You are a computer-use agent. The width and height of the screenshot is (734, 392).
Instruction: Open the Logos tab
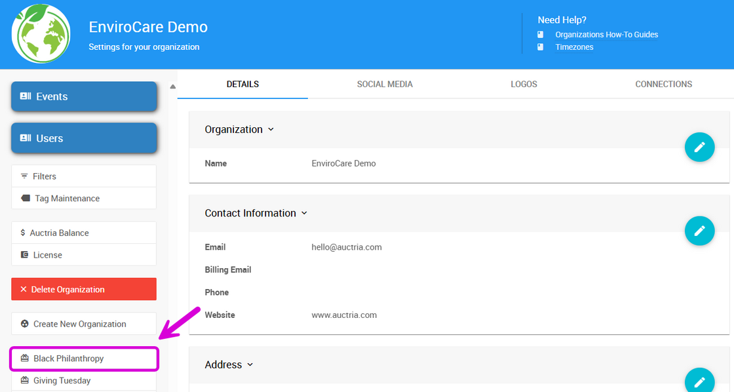pos(524,85)
